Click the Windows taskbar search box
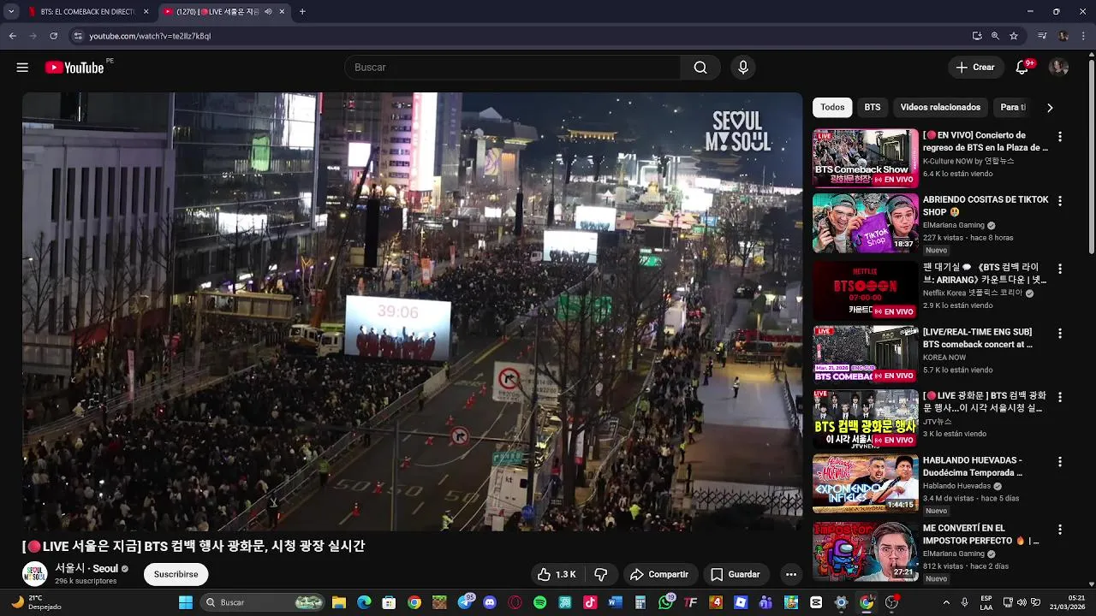Viewport: 1096px width, 616px height. click(263, 602)
